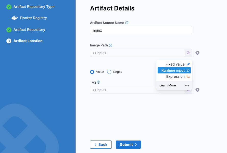Click the Tag field info icon
The width and height of the screenshot is (227, 153).
98,82
